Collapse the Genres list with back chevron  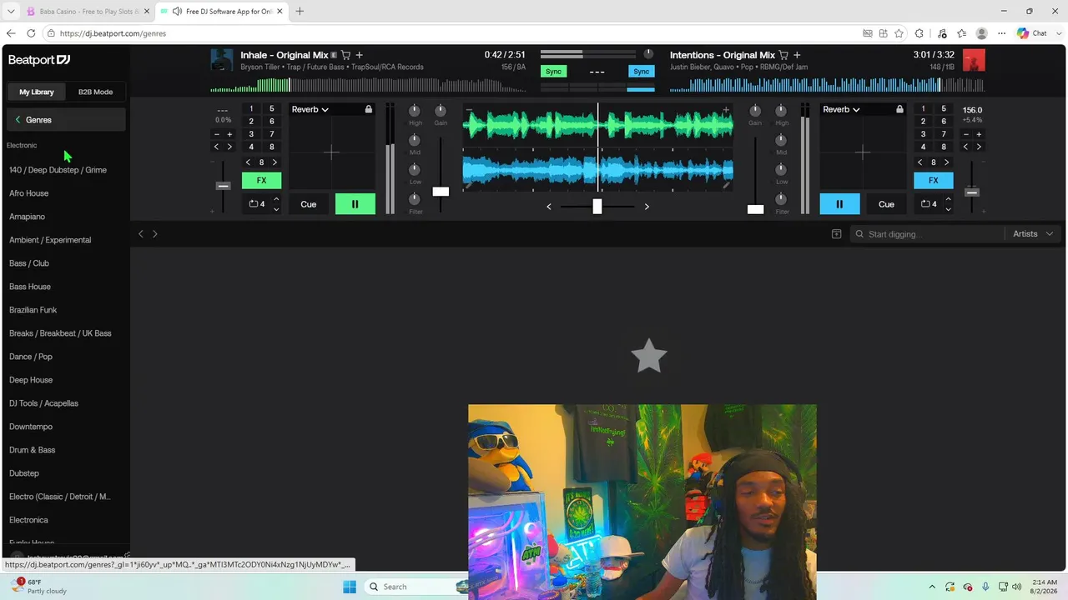pos(18,120)
